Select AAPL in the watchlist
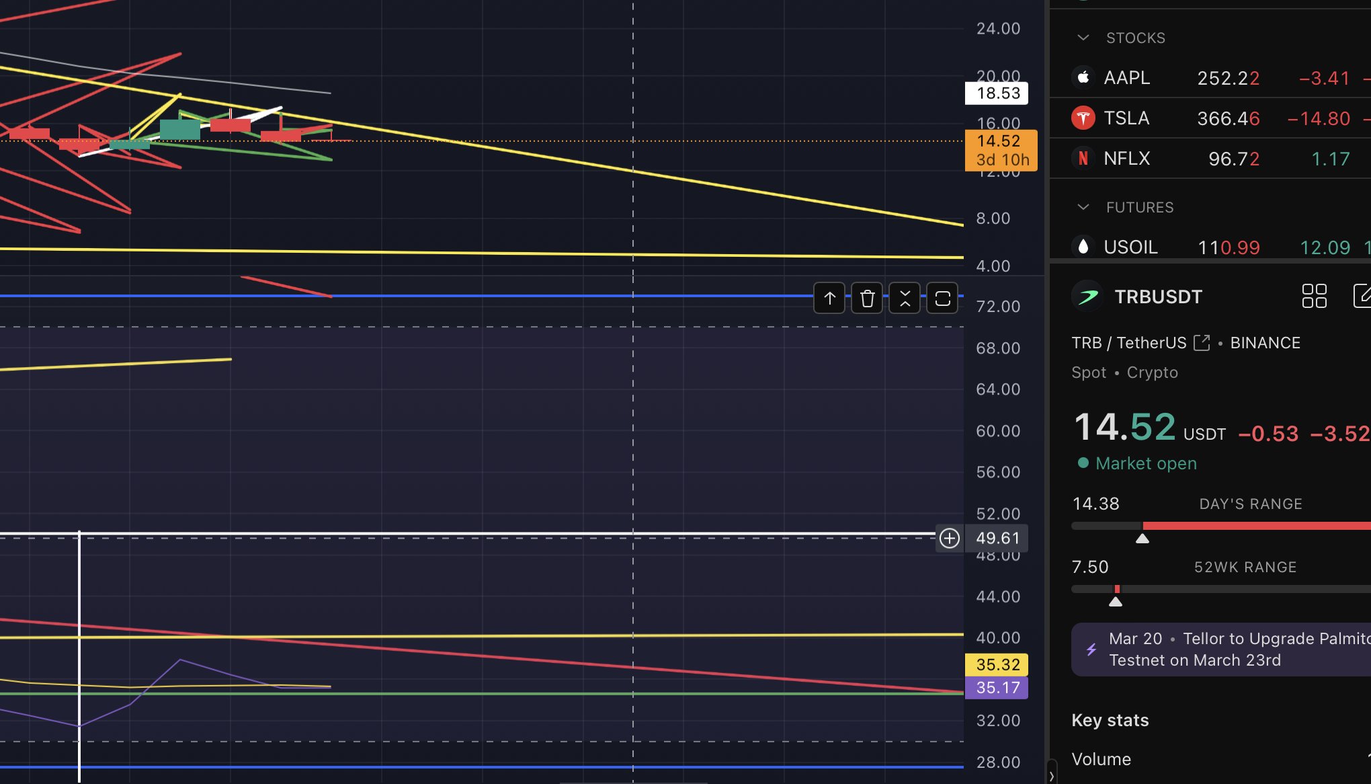Viewport: 1371px width, 784px height. [1126, 78]
